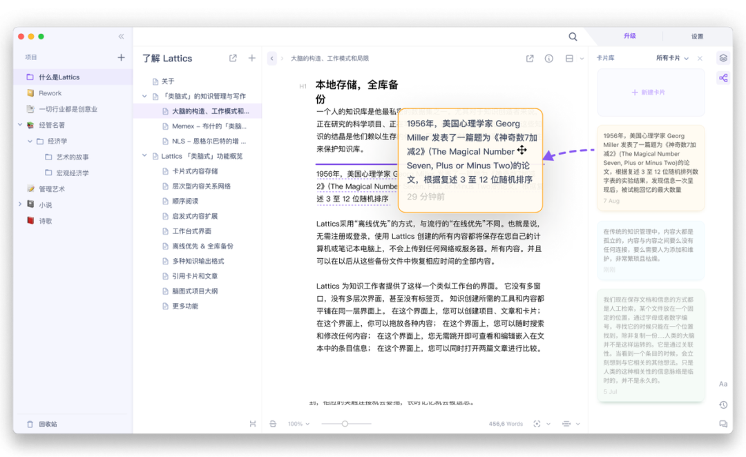Collapse the 经济学 folder
The image size is (746, 457).
click(30, 142)
